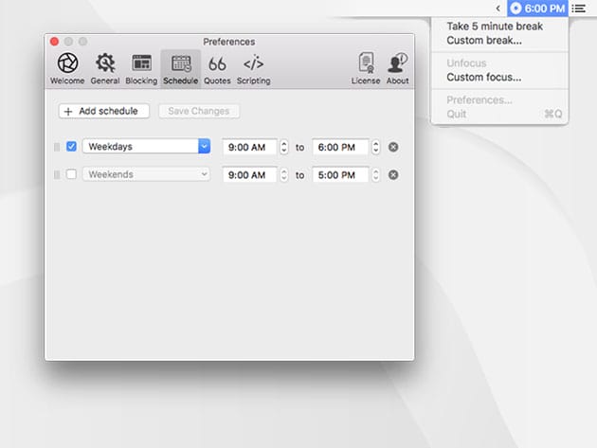Open the Quotes preferences pane
The image size is (597, 448).
pyautogui.click(x=217, y=68)
